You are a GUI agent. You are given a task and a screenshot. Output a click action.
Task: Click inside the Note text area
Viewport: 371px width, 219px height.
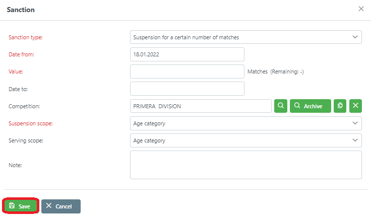[245, 165]
